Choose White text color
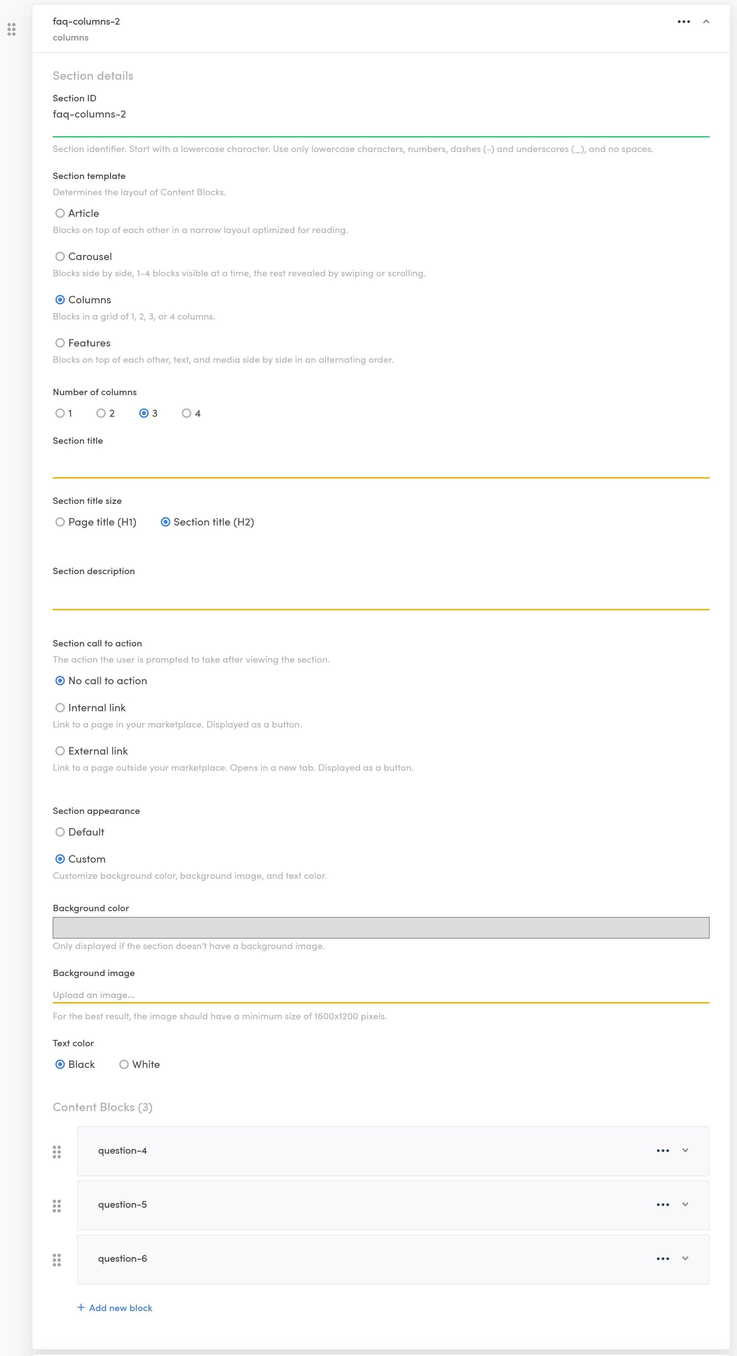Image resolution: width=737 pixels, height=1356 pixels. 124,1065
